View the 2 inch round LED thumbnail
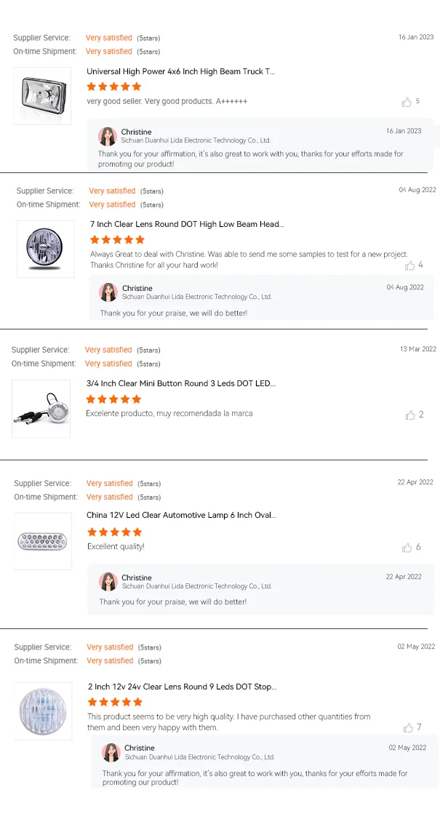The width and height of the screenshot is (440, 832). (x=43, y=711)
